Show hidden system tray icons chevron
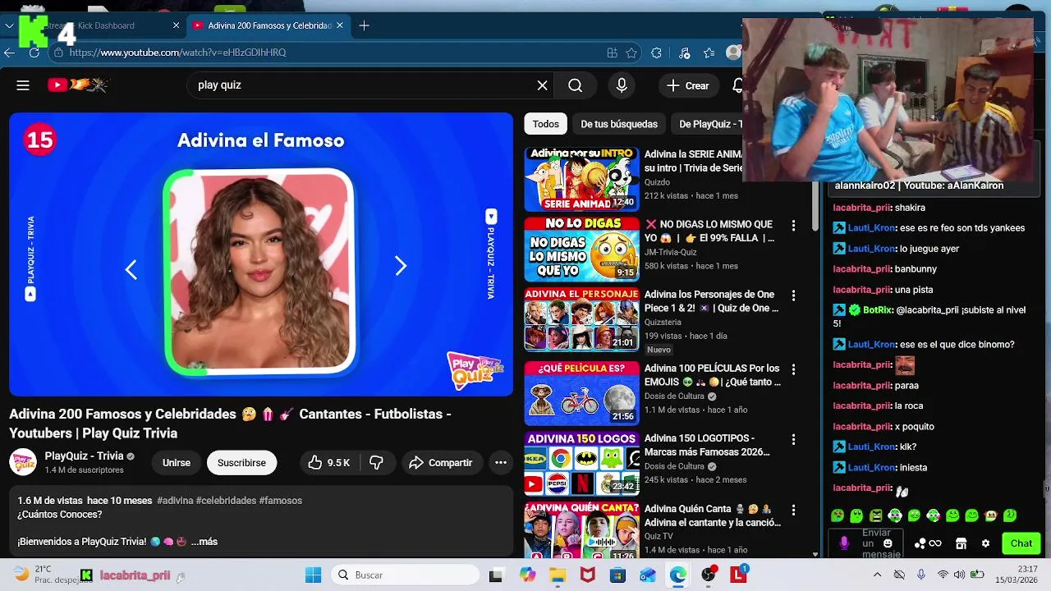This screenshot has width=1051, height=591. click(x=877, y=575)
